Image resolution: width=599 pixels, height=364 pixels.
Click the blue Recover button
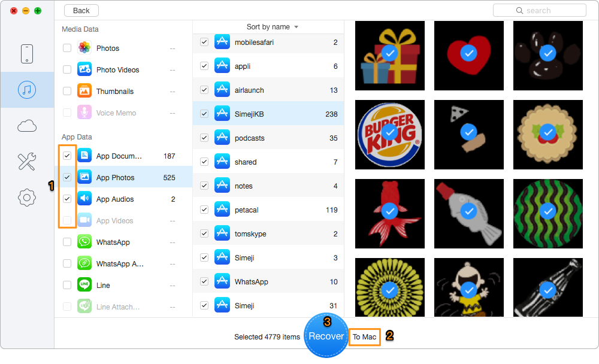[x=326, y=336]
